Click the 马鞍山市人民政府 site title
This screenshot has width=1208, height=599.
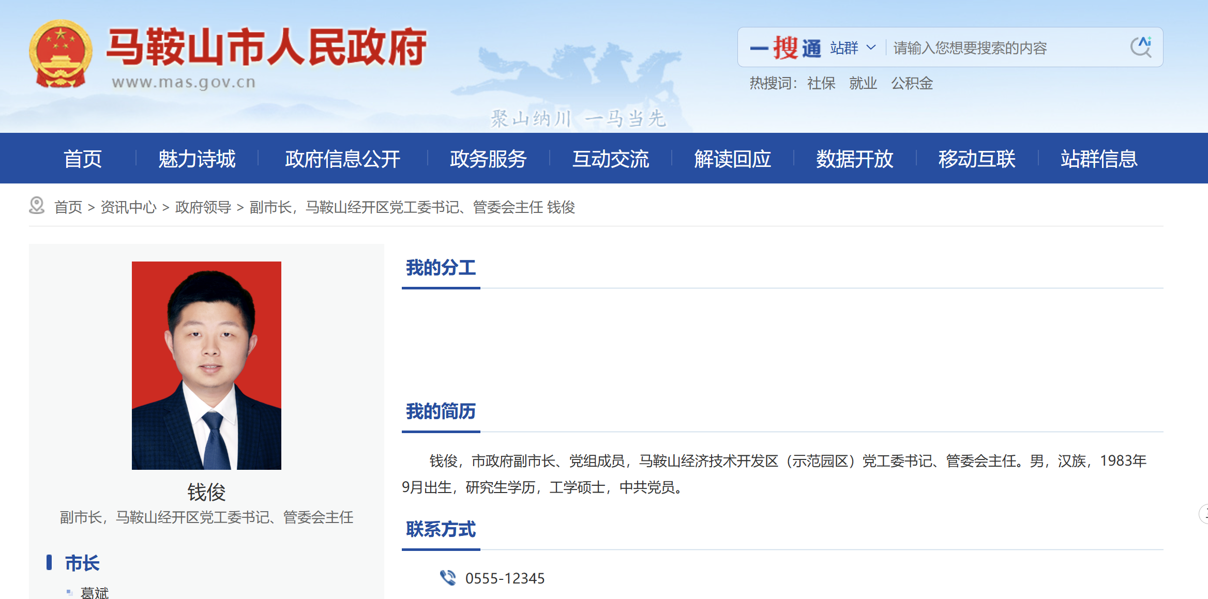click(266, 48)
